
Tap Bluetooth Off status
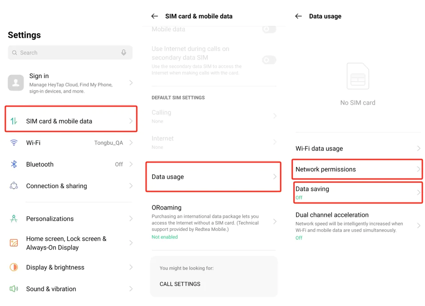click(x=119, y=164)
